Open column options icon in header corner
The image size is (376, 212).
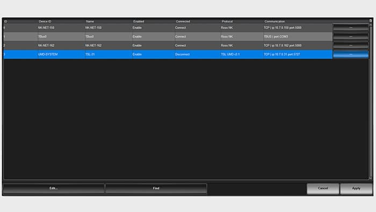pos(371,21)
